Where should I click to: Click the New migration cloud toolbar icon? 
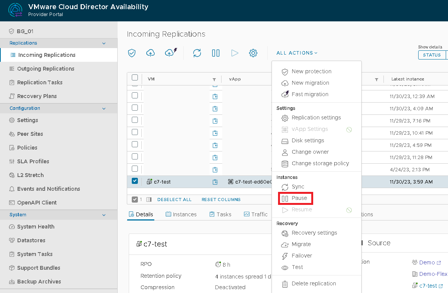click(150, 53)
